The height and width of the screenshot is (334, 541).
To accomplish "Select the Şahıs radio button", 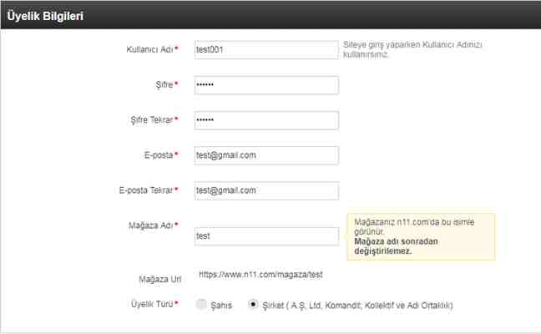I will pyautogui.click(x=201, y=305).
